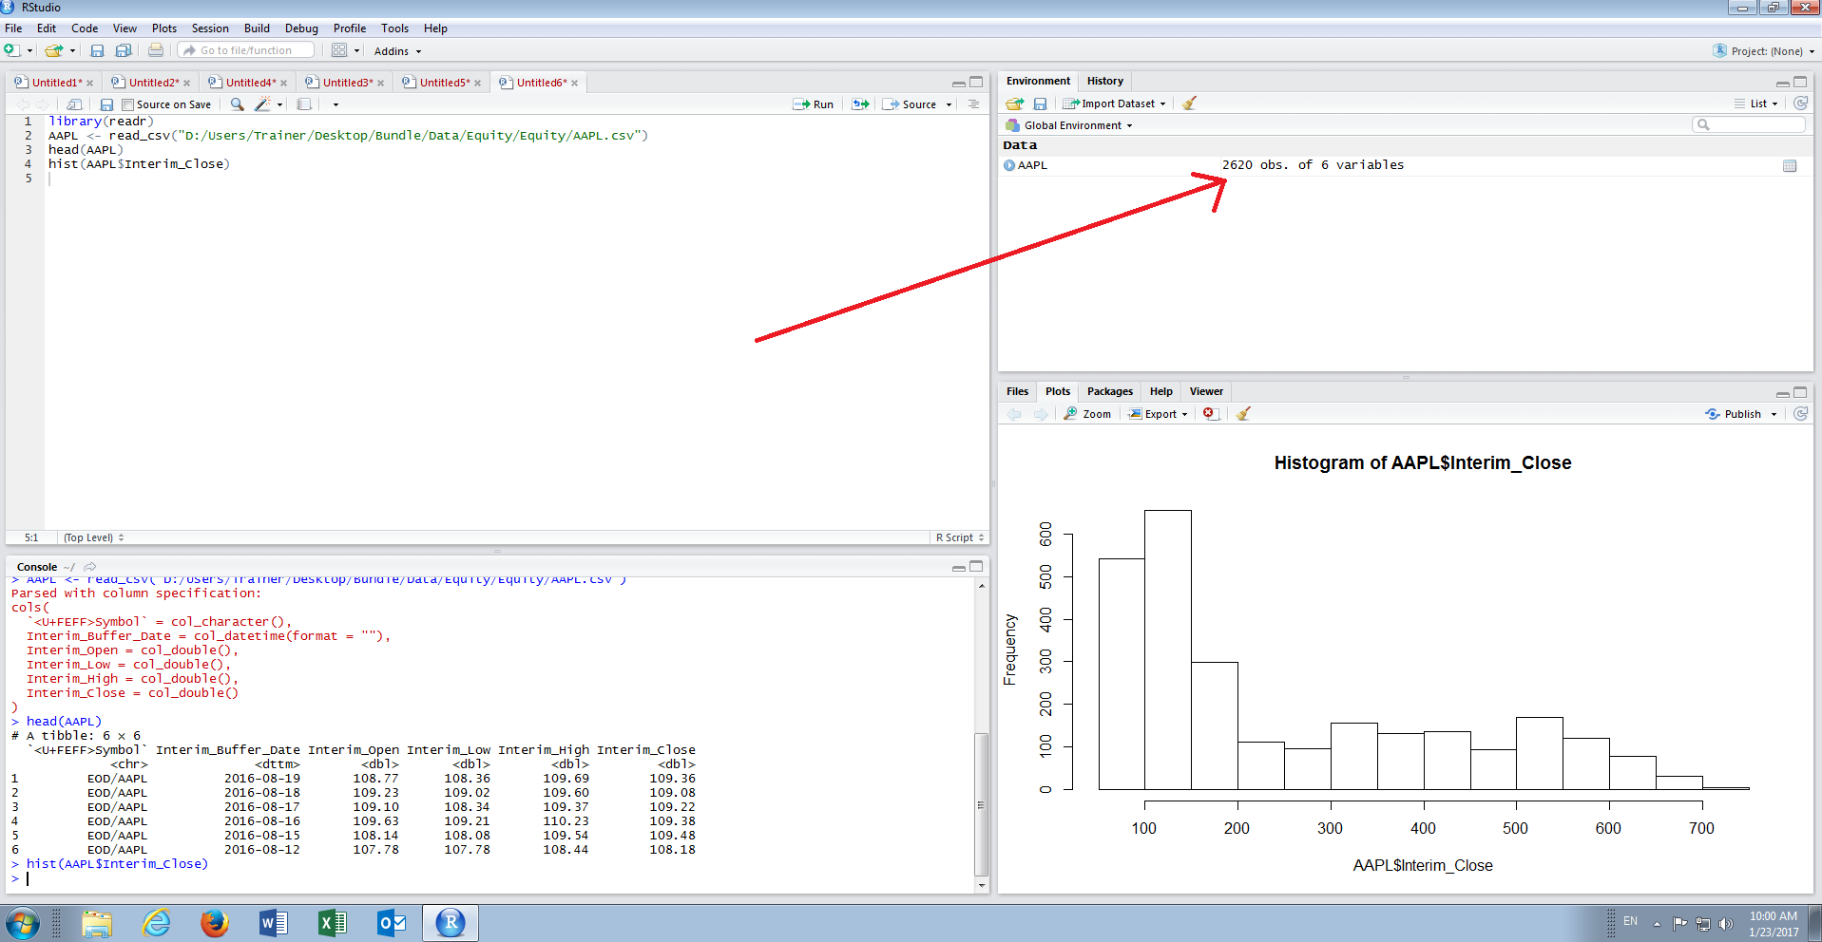Click the Source button
This screenshot has width=1822, height=942.
910,104
